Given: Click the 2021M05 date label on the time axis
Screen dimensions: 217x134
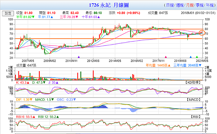Looking at the screenshot, I should (x=202, y=61).
